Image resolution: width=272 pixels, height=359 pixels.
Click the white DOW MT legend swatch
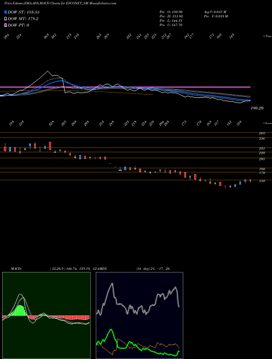click(x=5, y=19)
